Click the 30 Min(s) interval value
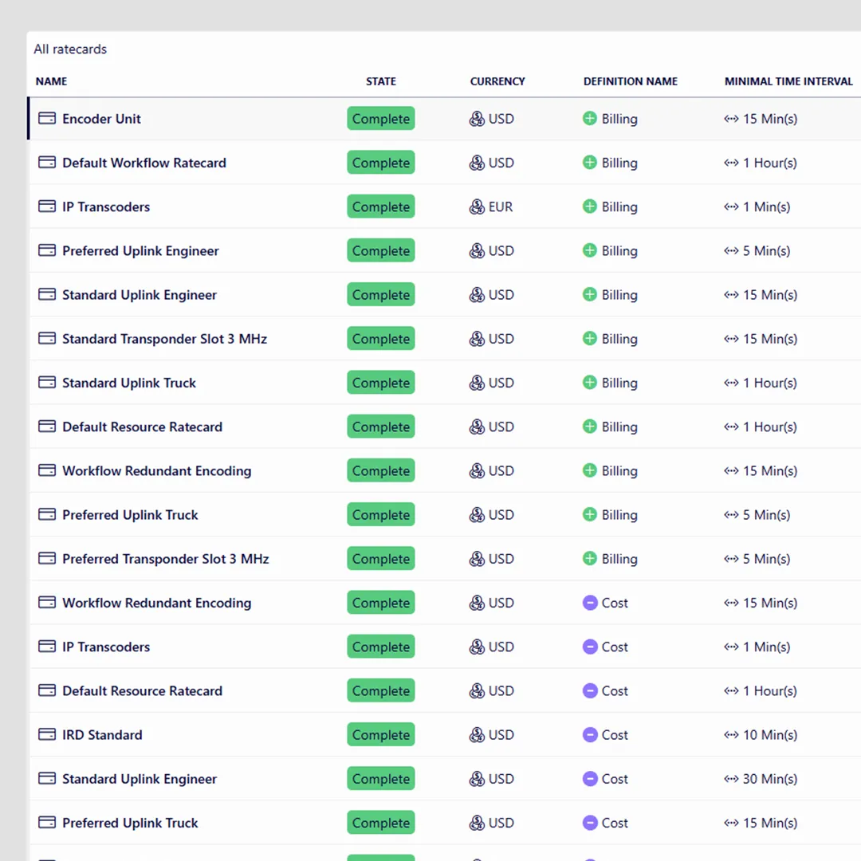 [770, 779]
